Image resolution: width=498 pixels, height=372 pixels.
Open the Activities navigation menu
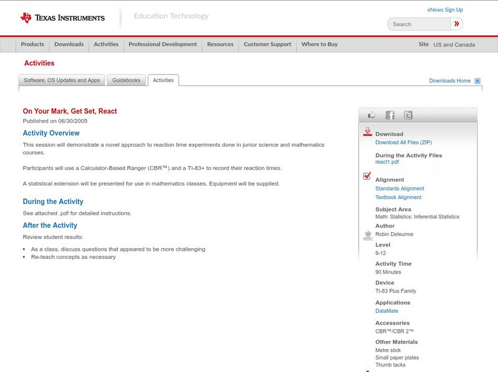pyautogui.click(x=106, y=44)
